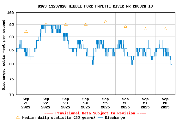Screen dimensions: 182x121
Task: Click the median triangle marker above Sep 22
Action: pyautogui.click(x=46, y=24)
